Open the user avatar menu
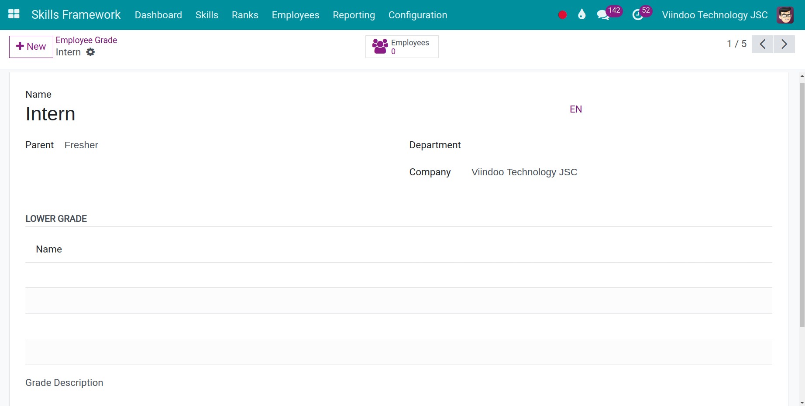The height and width of the screenshot is (406, 805). pyautogui.click(x=785, y=15)
